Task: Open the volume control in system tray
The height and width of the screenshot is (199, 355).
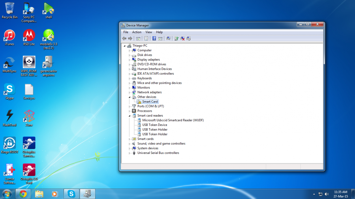Action: coord(327,194)
